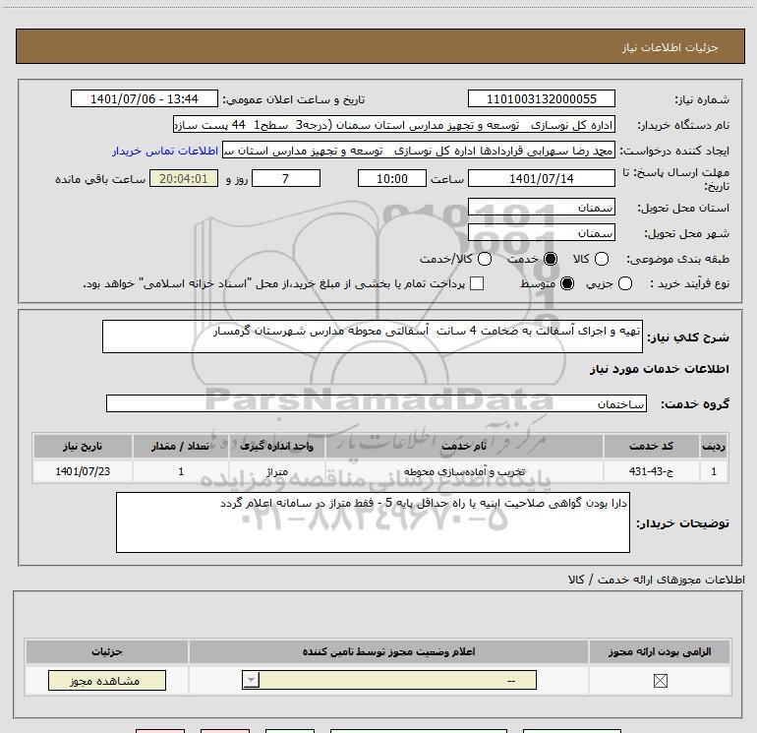This screenshot has height=733, width=757.
Task: Click the remaining time field 20:04:01
Action: (x=184, y=178)
